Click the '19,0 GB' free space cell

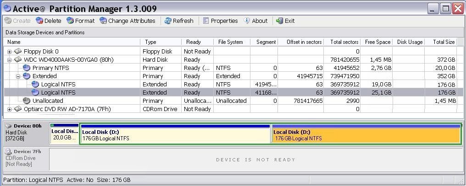[381, 85]
